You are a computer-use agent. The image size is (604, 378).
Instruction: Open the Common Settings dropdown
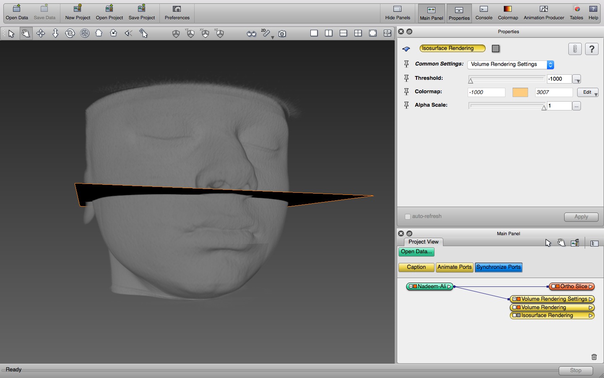pyautogui.click(x=510, y=65)
